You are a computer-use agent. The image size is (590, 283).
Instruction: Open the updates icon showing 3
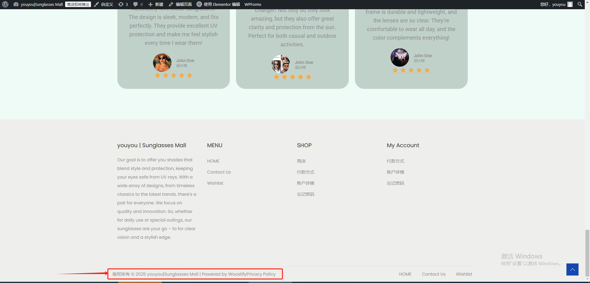click(123, 4)
